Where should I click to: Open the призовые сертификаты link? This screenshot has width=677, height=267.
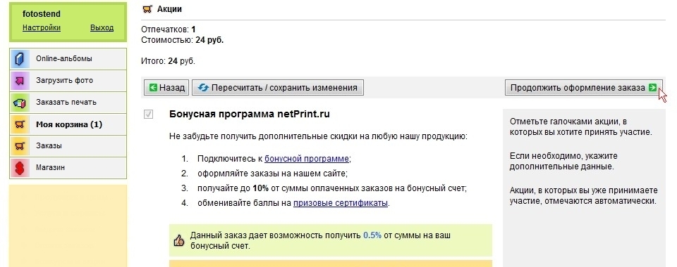[x=341, y=203]
